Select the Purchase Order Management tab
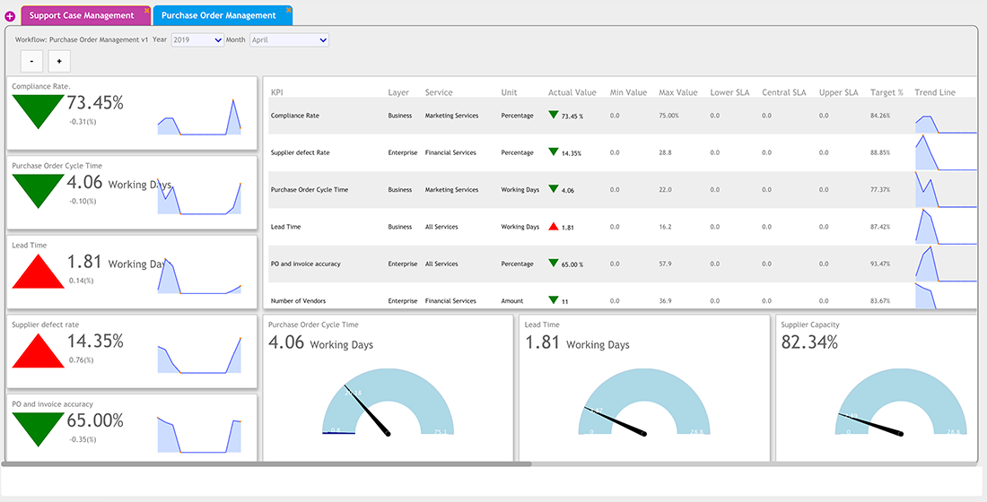Image resolution: width=987 pixels, height=502 pixels. click(218, 16)
